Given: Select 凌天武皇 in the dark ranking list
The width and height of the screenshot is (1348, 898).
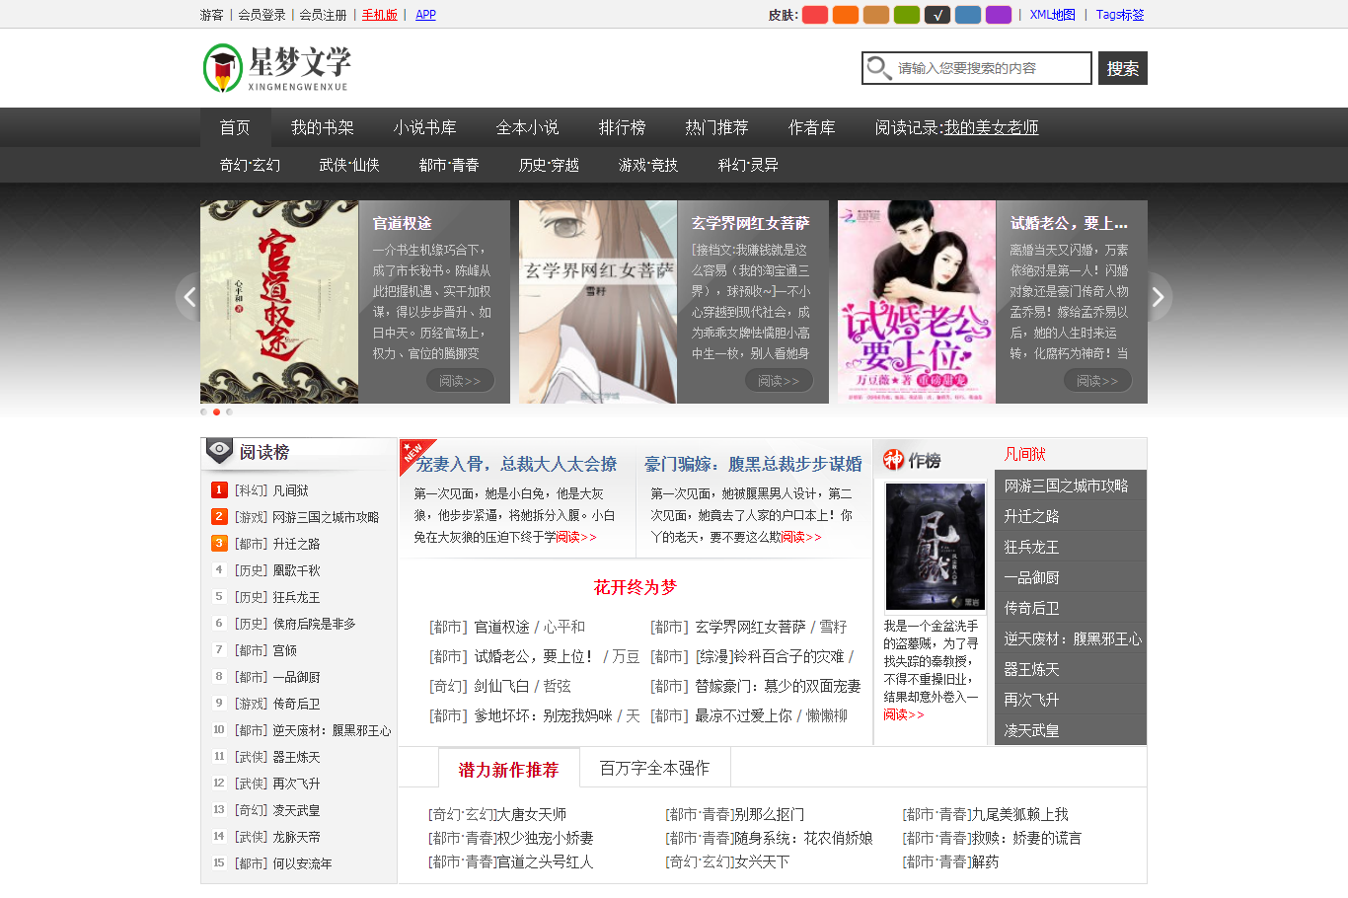Looking at the screenshot, I should coord(1031,730).
